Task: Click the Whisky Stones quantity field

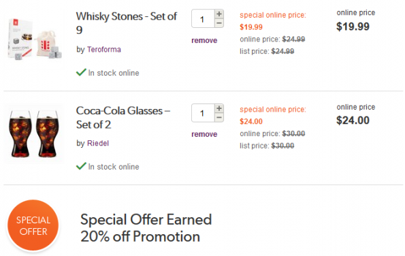Action: point(203,18)
